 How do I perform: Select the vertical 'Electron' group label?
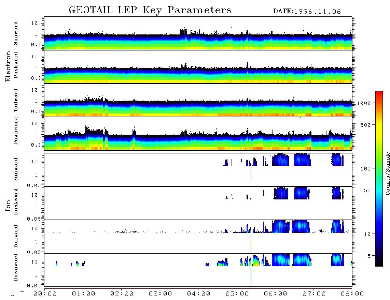pyautogui.click(x=8, y=66)
